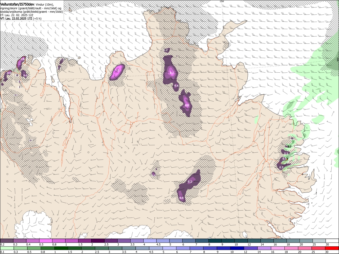Pick the rain legend swatch labeled 0.5
339x254 pixels.
34,248
